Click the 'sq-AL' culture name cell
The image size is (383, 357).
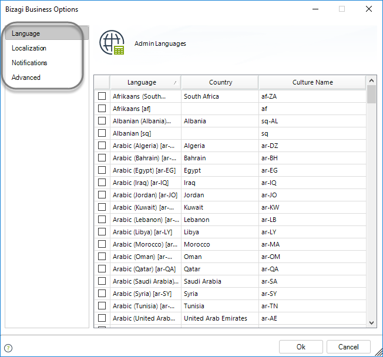(x=313, y=121)
